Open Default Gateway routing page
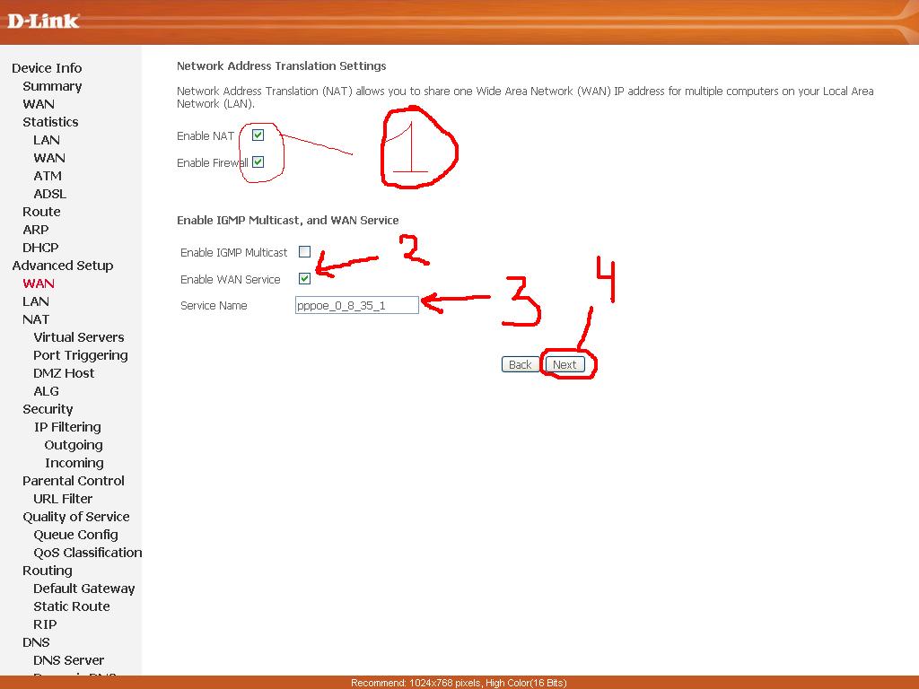Screen dimensions: 919x689 point(84,589)
